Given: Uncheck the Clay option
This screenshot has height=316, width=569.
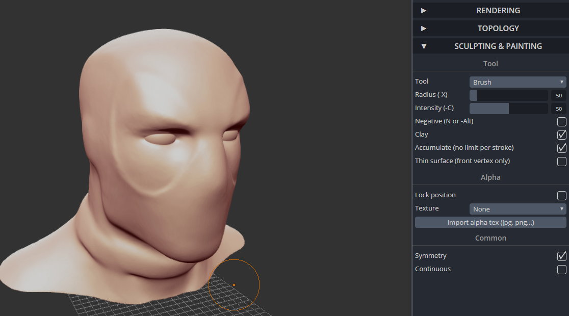Looking at the screenshot, I should tap(561, 135).
